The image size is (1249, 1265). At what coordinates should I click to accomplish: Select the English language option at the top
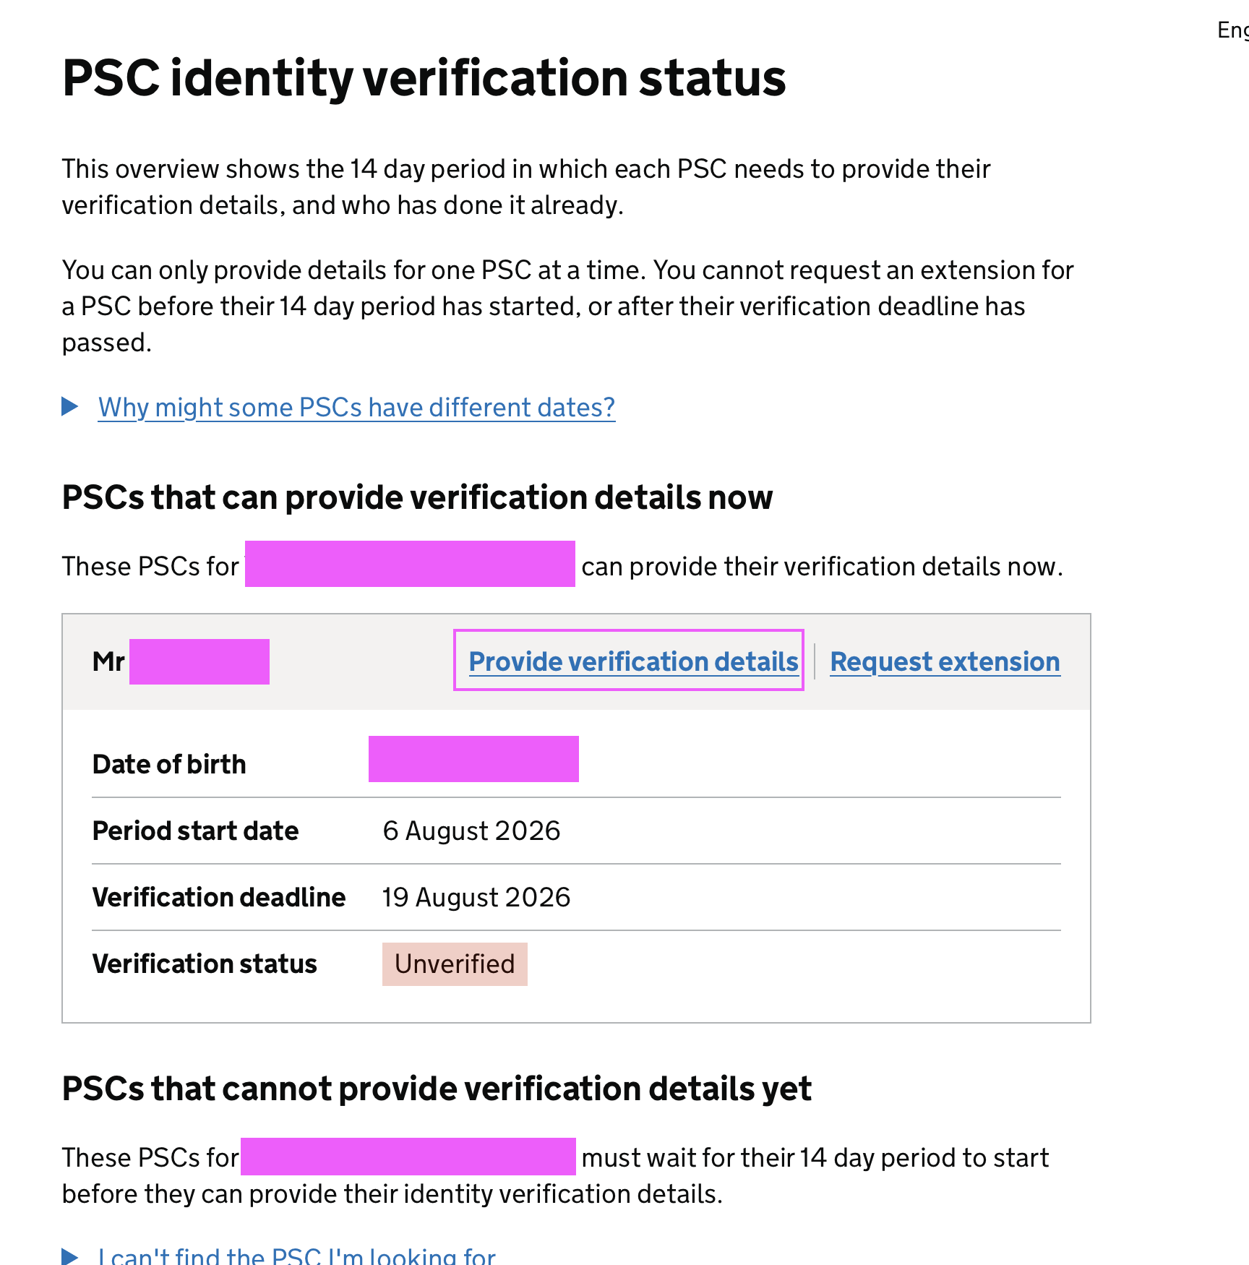click(1233, 30)
